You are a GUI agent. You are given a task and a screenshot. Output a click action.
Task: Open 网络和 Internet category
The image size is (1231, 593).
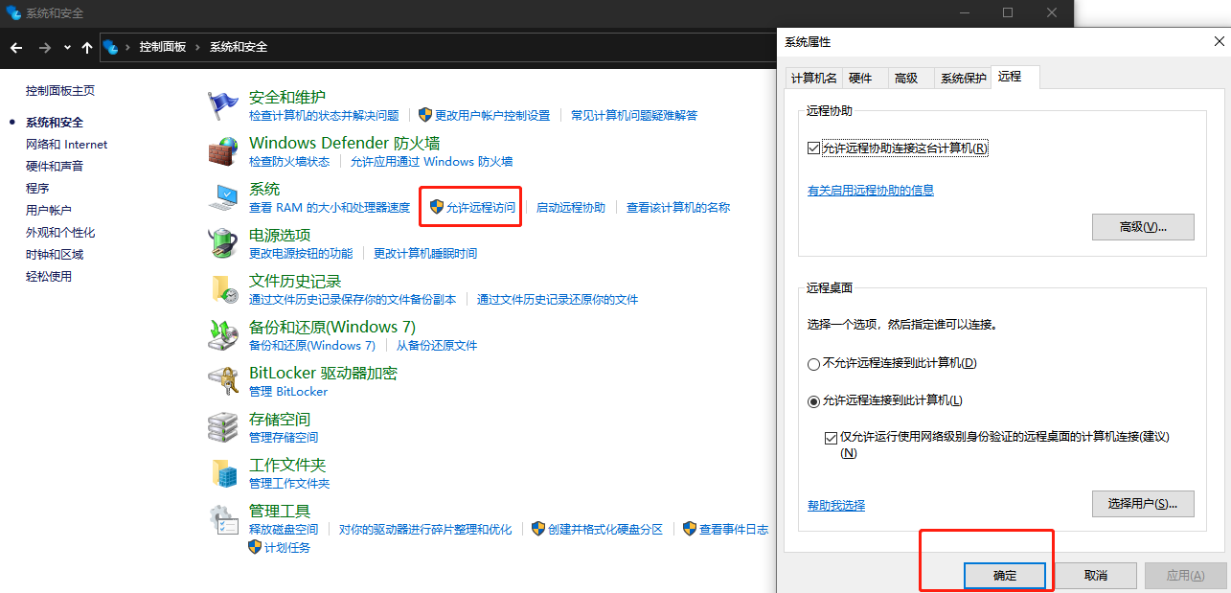pyautogui.click(x=67, y=145)
